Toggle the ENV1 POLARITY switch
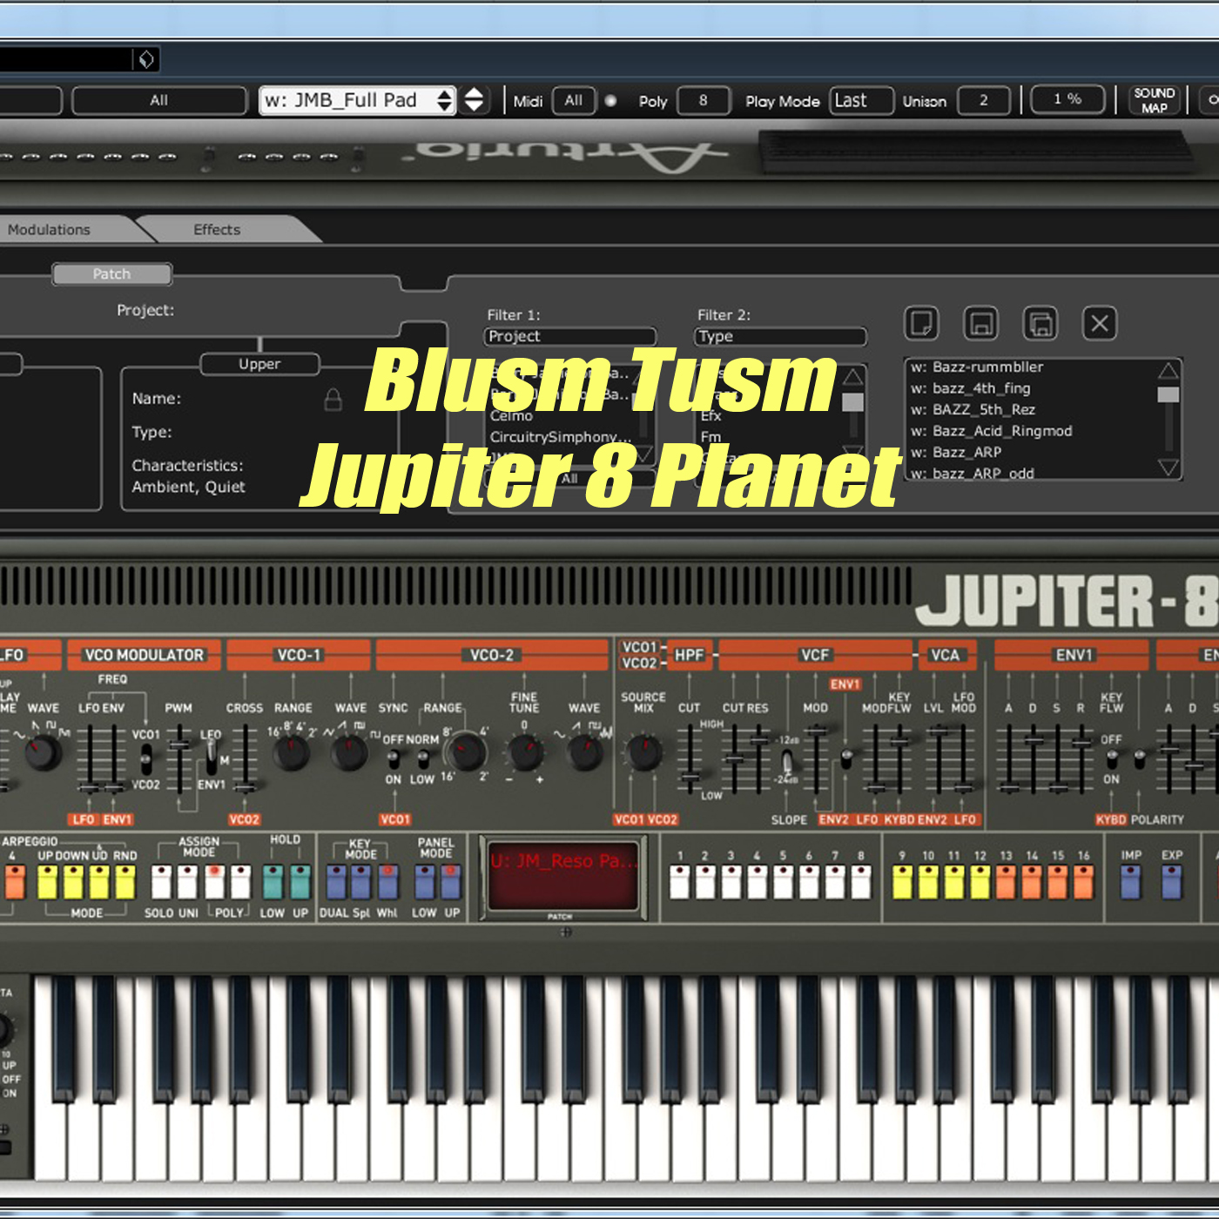1219x1219 pixels. [1139, 759]
